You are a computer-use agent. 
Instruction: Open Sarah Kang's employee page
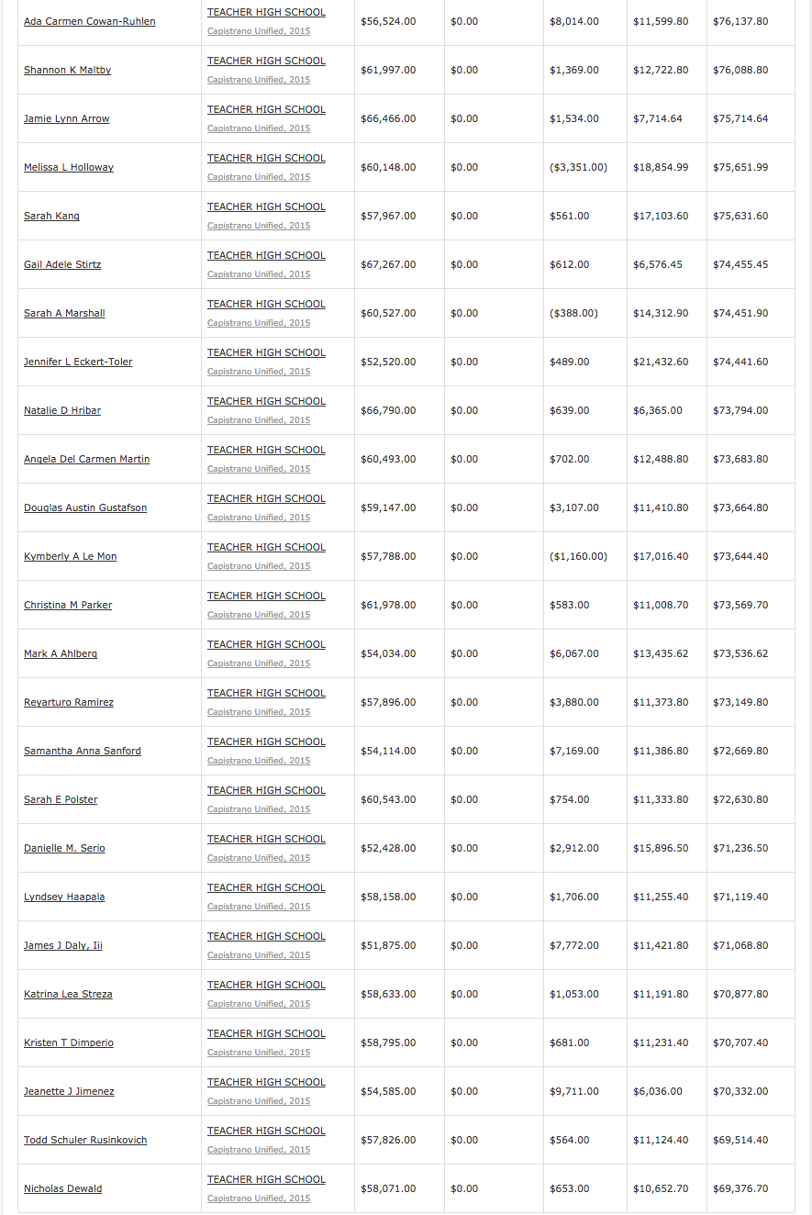pyautogui.click(x=51, y=217)
